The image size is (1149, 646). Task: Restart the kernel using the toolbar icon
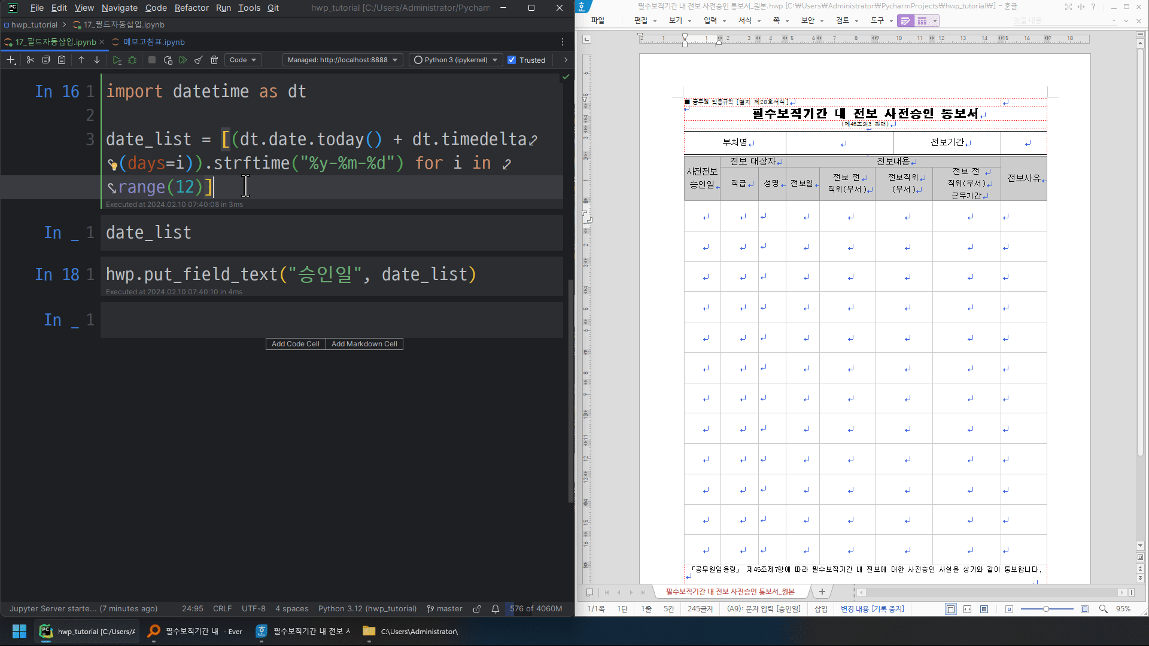click(168, 60)
